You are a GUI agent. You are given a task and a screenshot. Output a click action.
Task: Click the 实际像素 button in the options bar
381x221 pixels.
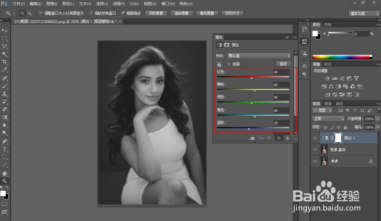156,13
